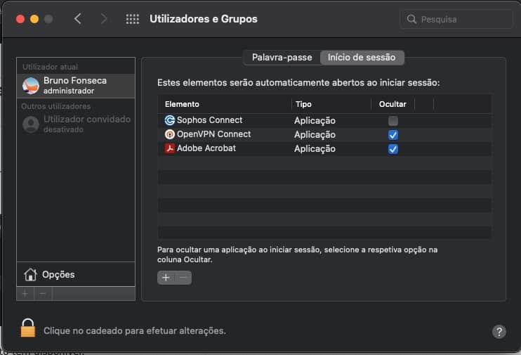Select the Início de sessão tab
Screen dimensions: 521x355
click(x=362, y=58)
